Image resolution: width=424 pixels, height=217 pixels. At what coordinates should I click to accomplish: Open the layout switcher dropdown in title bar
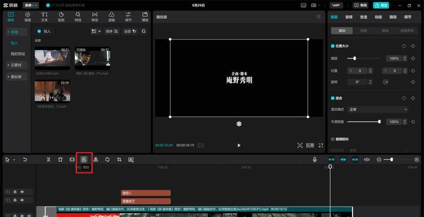316,5
